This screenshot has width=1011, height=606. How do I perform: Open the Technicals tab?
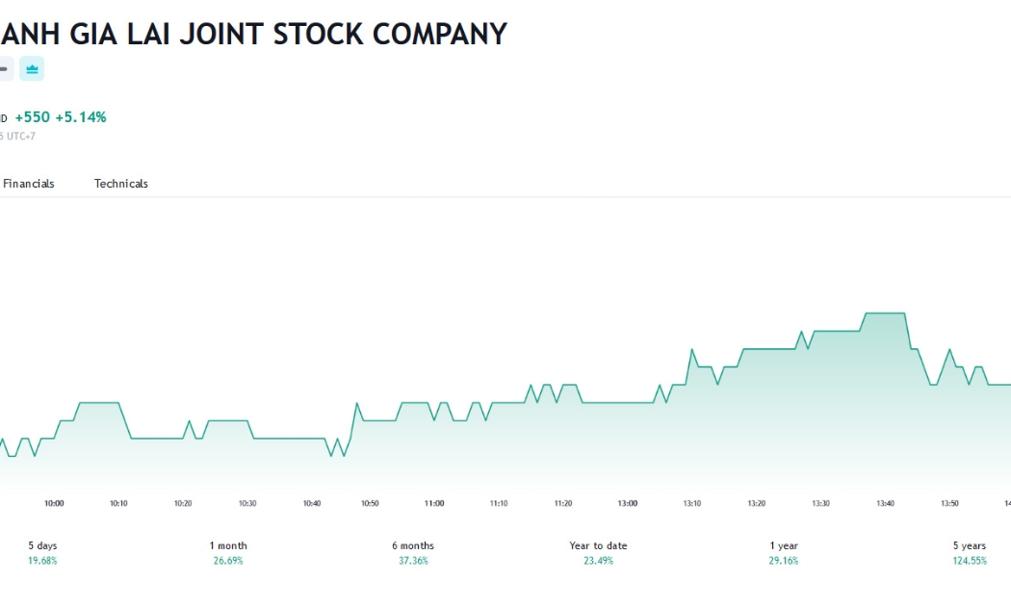point(121,184)
